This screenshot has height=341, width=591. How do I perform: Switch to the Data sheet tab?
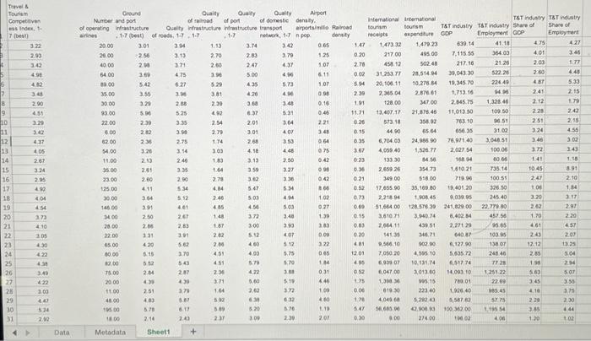click(x=62, y=333)
